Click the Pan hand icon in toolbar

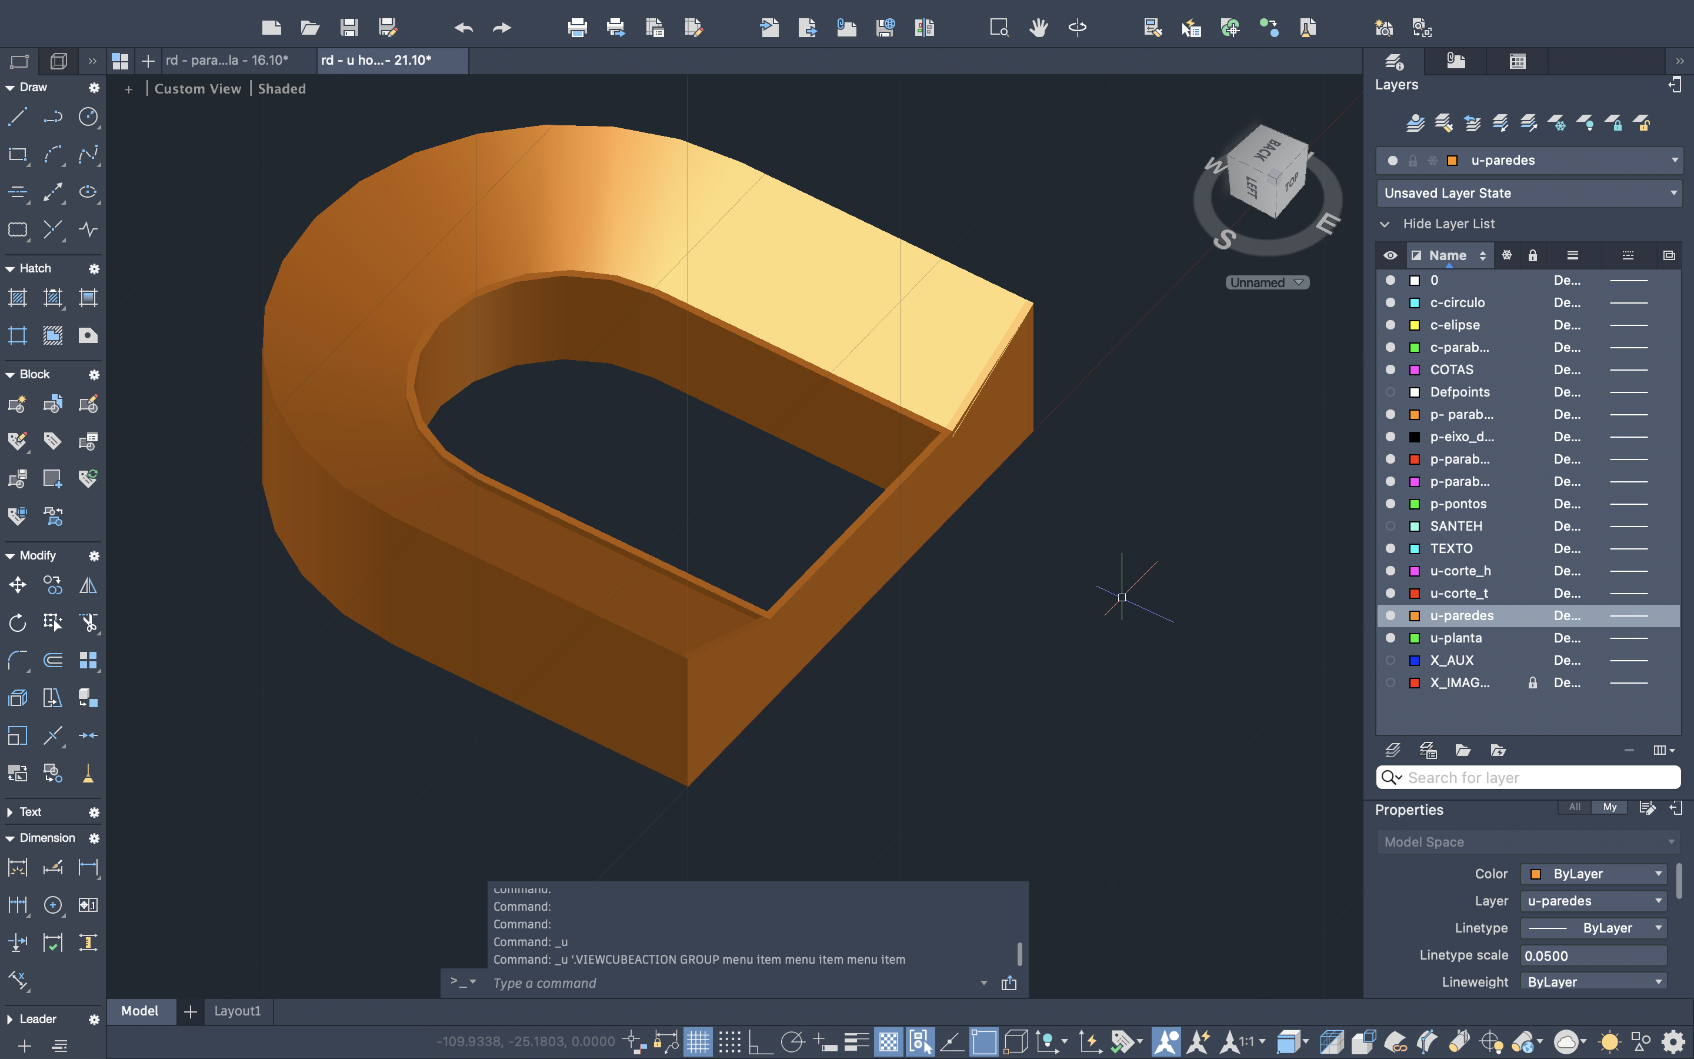coord(1038,28)
